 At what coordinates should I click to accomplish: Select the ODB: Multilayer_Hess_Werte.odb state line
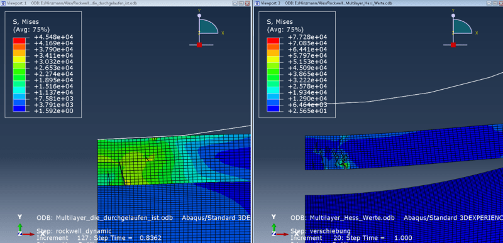click(x=342, y=218)
